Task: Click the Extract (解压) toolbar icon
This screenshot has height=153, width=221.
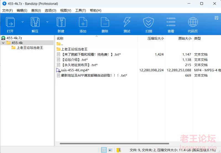Action: [x=35, y=22]
